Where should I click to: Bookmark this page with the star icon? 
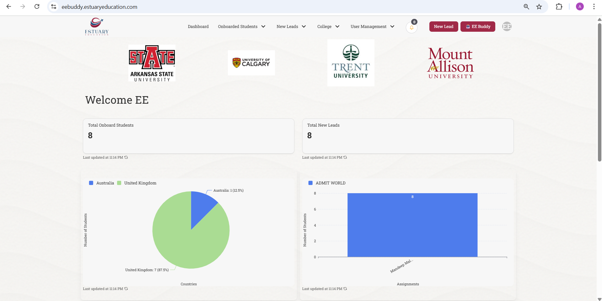(x=539, y=7)
